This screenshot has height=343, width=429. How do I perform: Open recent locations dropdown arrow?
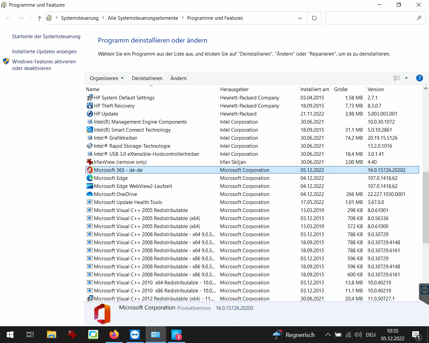point(31,18)
